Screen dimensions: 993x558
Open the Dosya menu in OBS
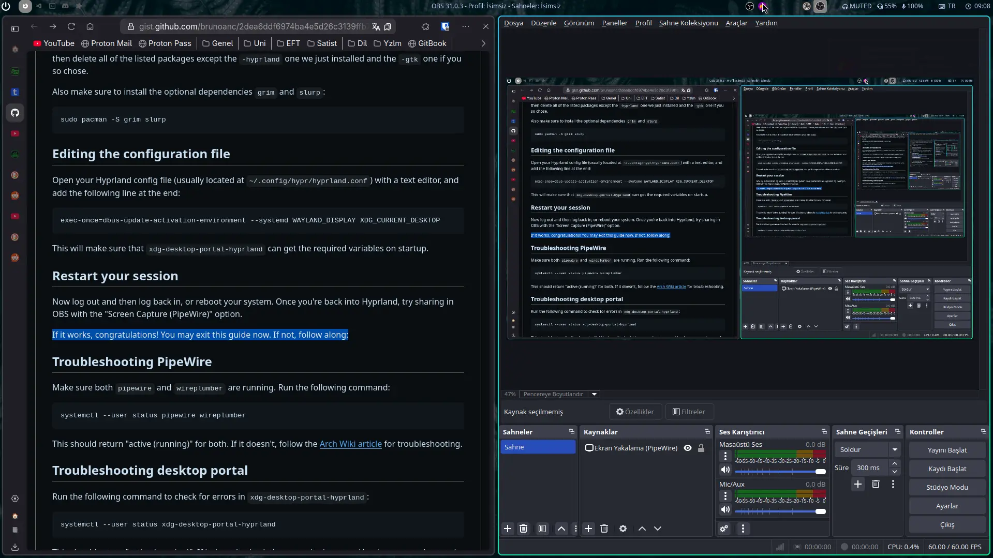click(x=513, y=23)
